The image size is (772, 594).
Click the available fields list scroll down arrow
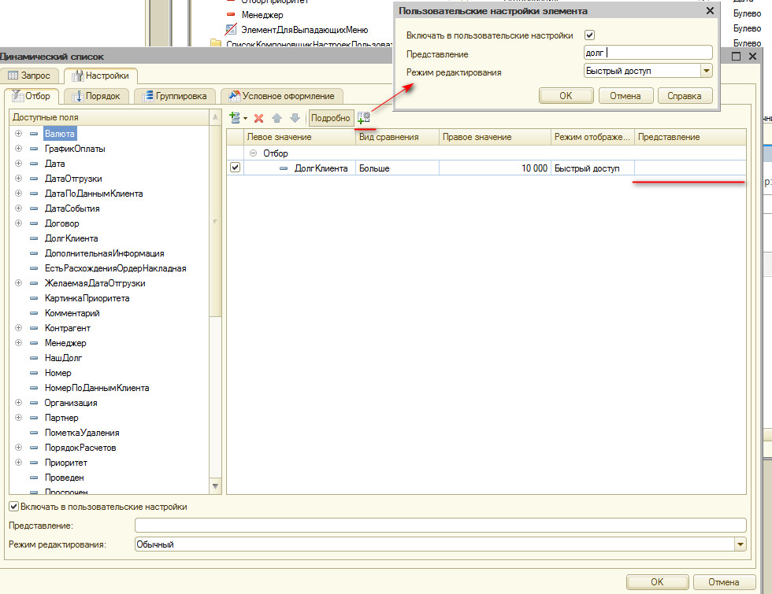coord(215,486)
